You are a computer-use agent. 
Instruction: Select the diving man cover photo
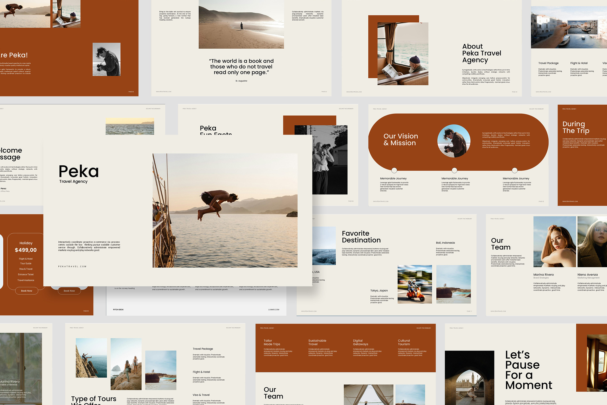click(x=225, y=210)
